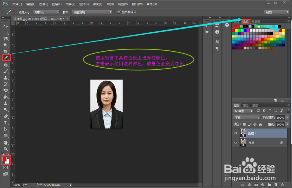Select the Brush tool
The height and width of the screenshot is (188, 292).
click(6, 71)
